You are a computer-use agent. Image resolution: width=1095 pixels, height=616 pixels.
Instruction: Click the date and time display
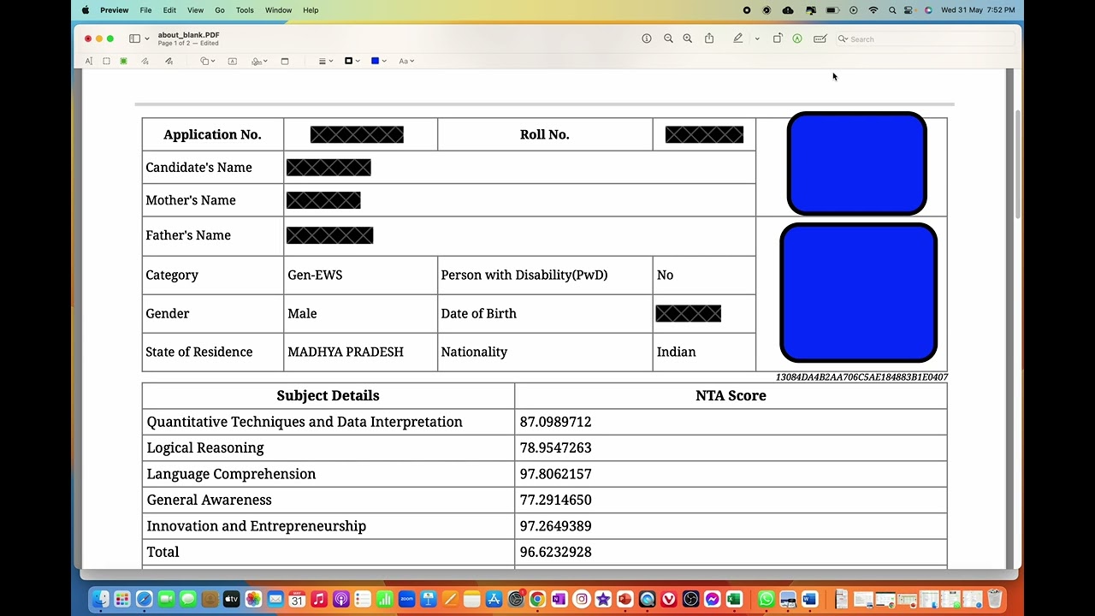(978, 10)
